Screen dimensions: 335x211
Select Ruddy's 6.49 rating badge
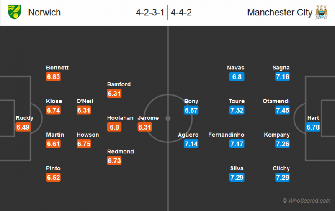pyautogui.click(x=23, y=127)
